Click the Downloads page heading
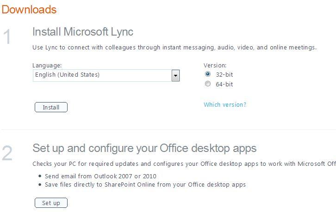The image size is (336, 212). pyautogui.click(x=29, y=10)
